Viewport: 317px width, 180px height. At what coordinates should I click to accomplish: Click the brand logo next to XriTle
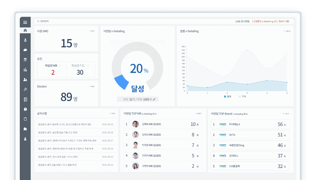tap(223, 135)
